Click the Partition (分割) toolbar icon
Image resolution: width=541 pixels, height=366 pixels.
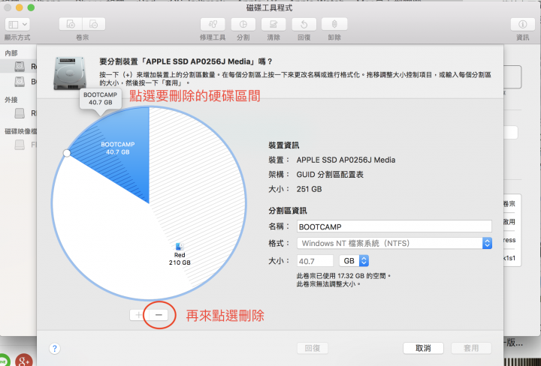click(x=243, y=24)
